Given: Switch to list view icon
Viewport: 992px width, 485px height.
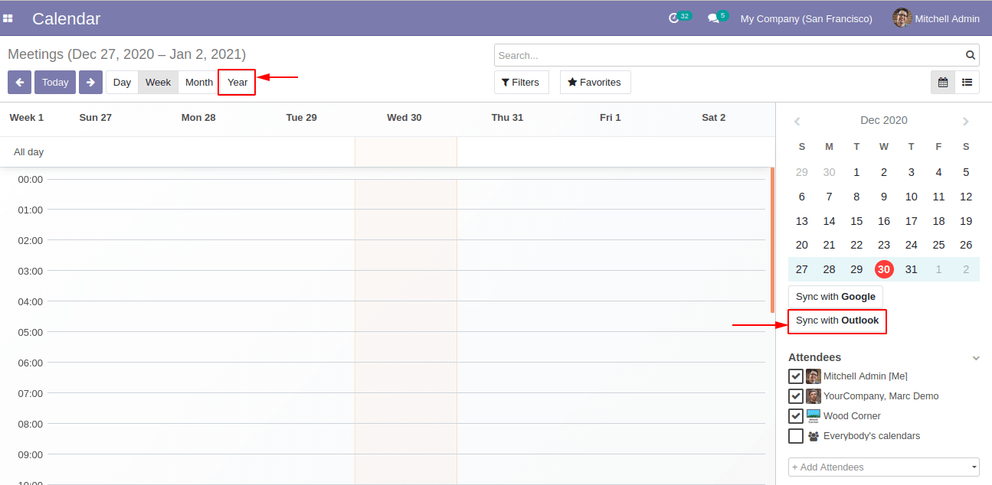Looking at the screenshot, I should [967, 83].
